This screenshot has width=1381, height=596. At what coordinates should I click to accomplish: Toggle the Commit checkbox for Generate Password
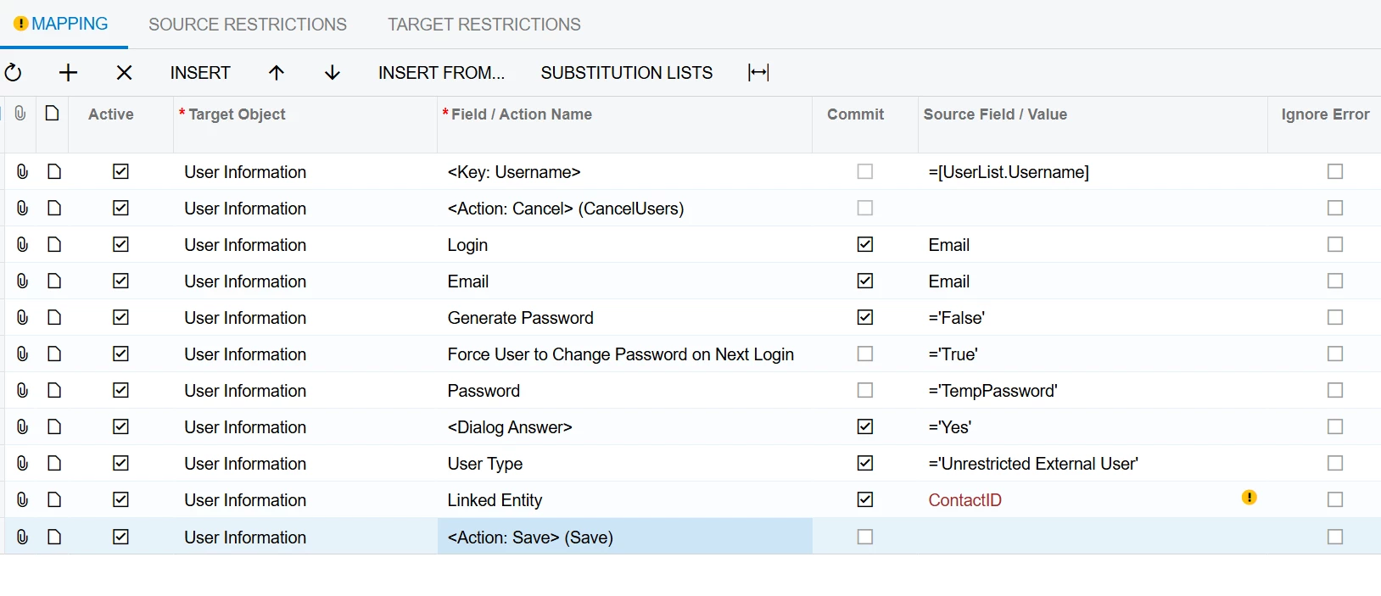[x=864, y=318]
